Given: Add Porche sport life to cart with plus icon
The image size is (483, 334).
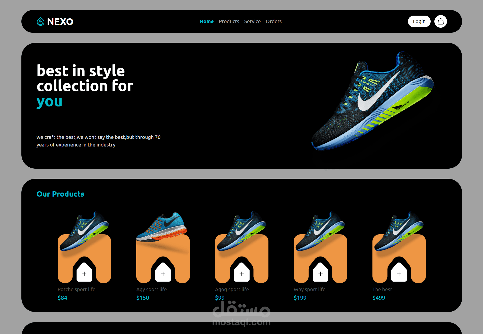Looking at the screenshot, I should click(84, 273).
